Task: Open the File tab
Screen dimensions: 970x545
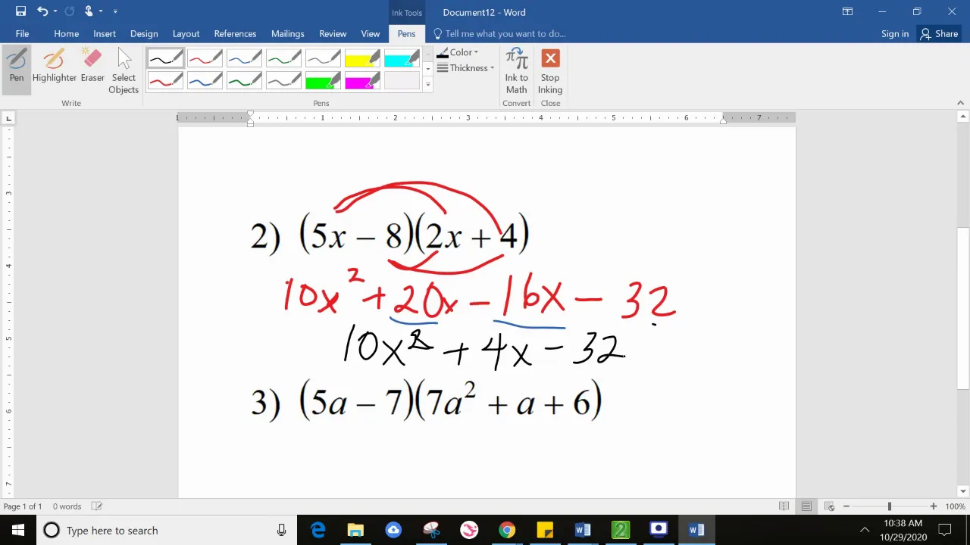Action: click(22, 33)
